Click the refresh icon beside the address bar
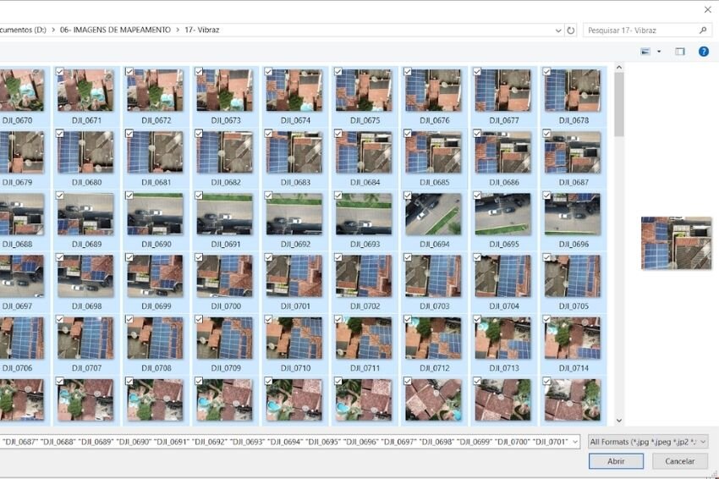Image resolution: width=719 pixels, height=479 pixels. point(571,30)
